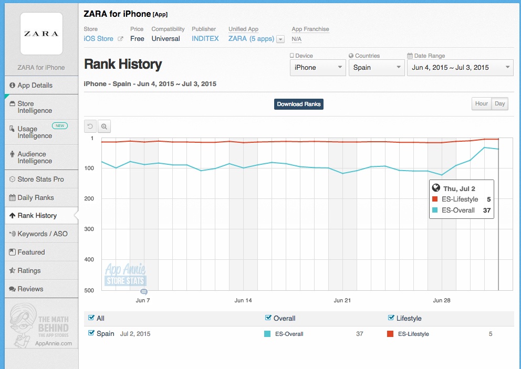The height and width of the screenshot is (369, 521).
Task: Open the iOS Store link
Action: pyautogui.click(x=98, y=38)
